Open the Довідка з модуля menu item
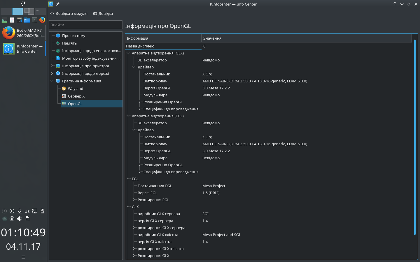This screenshot has width=420, height=262. click(69, 14)
